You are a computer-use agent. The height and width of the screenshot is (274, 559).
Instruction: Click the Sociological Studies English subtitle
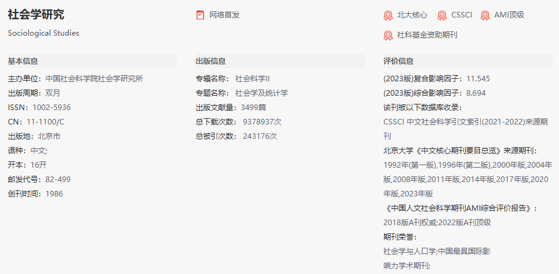tap(43, 33)
